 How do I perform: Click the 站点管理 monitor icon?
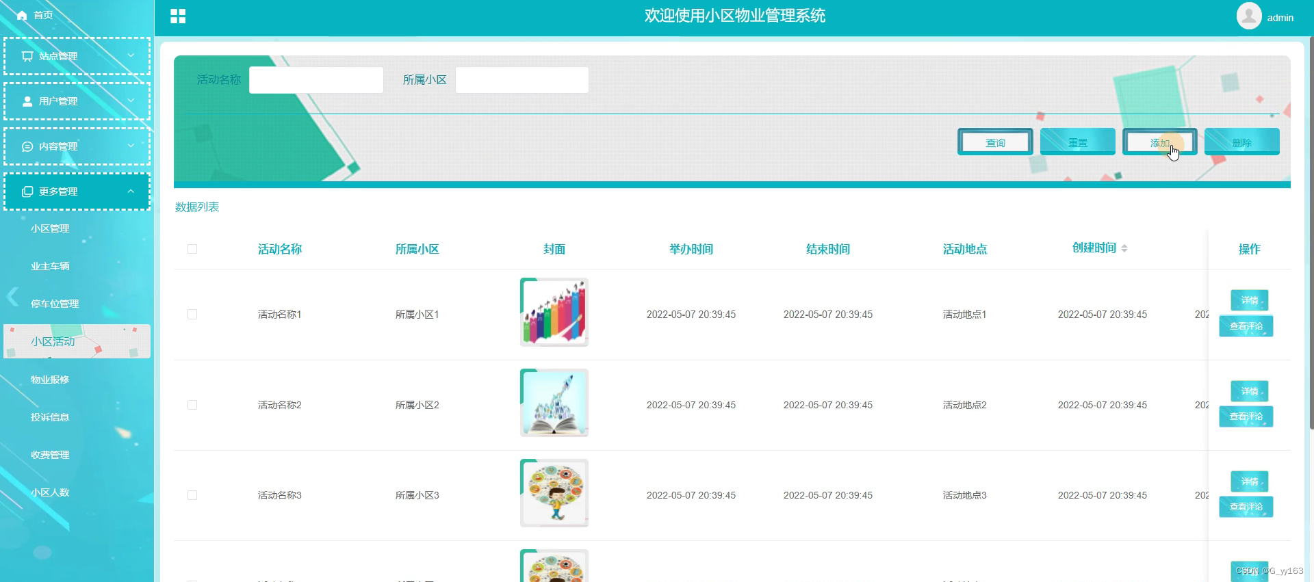[27, 56]
